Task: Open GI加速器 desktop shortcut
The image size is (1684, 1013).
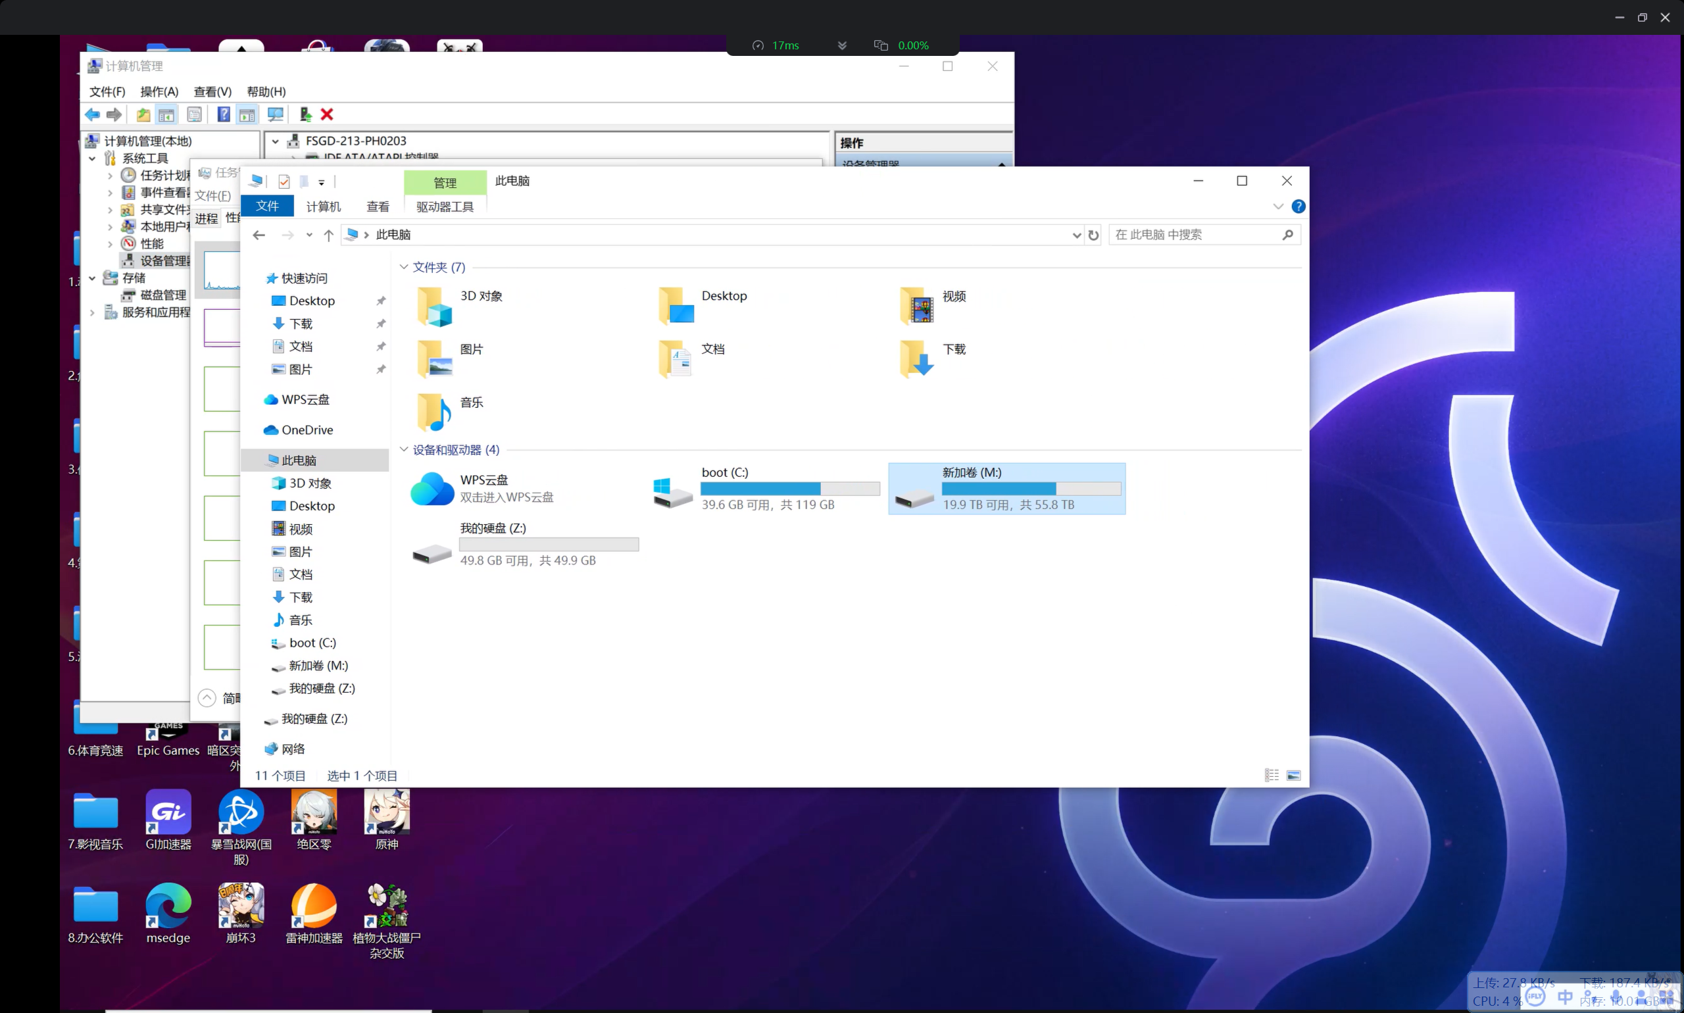Action: [168, 820]
